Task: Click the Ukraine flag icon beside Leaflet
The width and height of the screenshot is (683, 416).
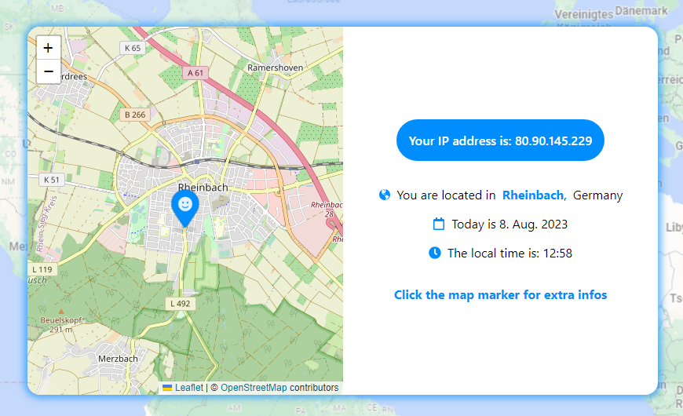Action: (167, 387)
